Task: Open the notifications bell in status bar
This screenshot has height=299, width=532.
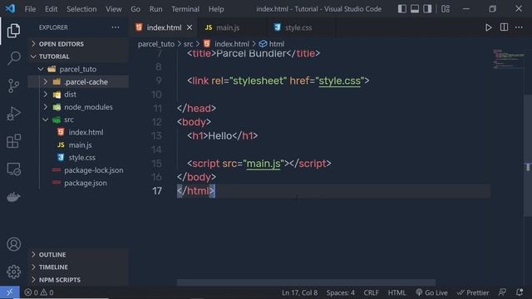Action: (519, 292)
